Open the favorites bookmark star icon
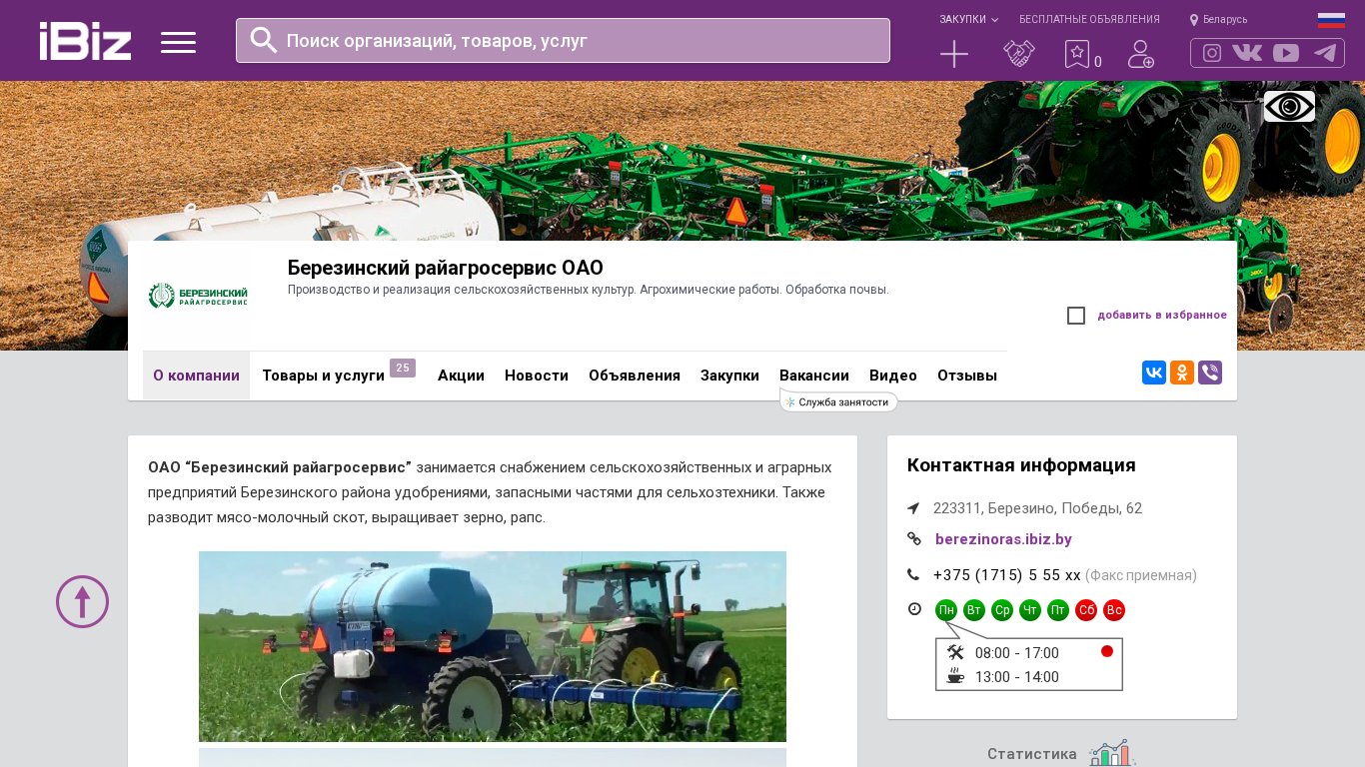The image size is (1365, 767). pyautogui.click(x=1077, y=54)
